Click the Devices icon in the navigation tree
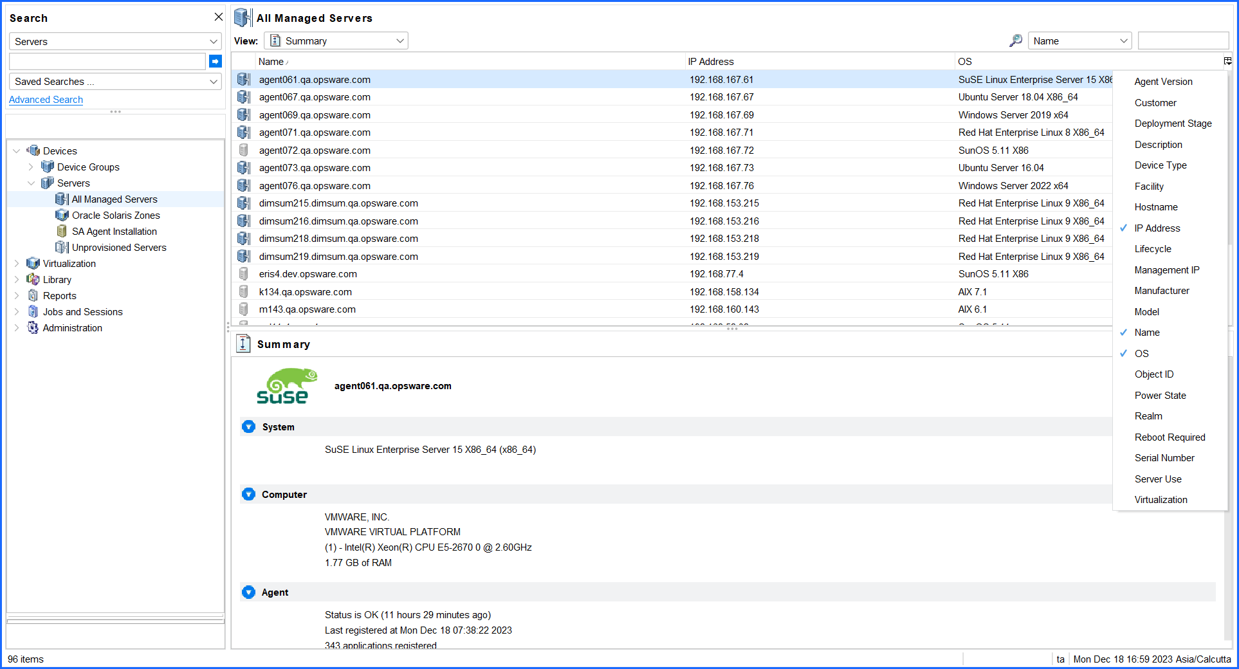The image size is (1239, 669). tap(33, 150)
